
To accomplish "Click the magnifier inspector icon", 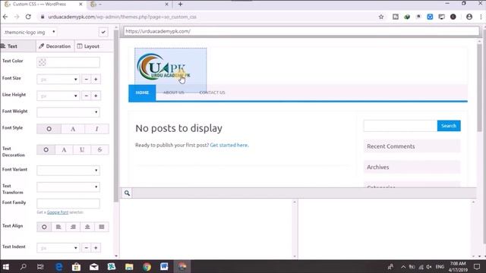I will tap(127, 193).
